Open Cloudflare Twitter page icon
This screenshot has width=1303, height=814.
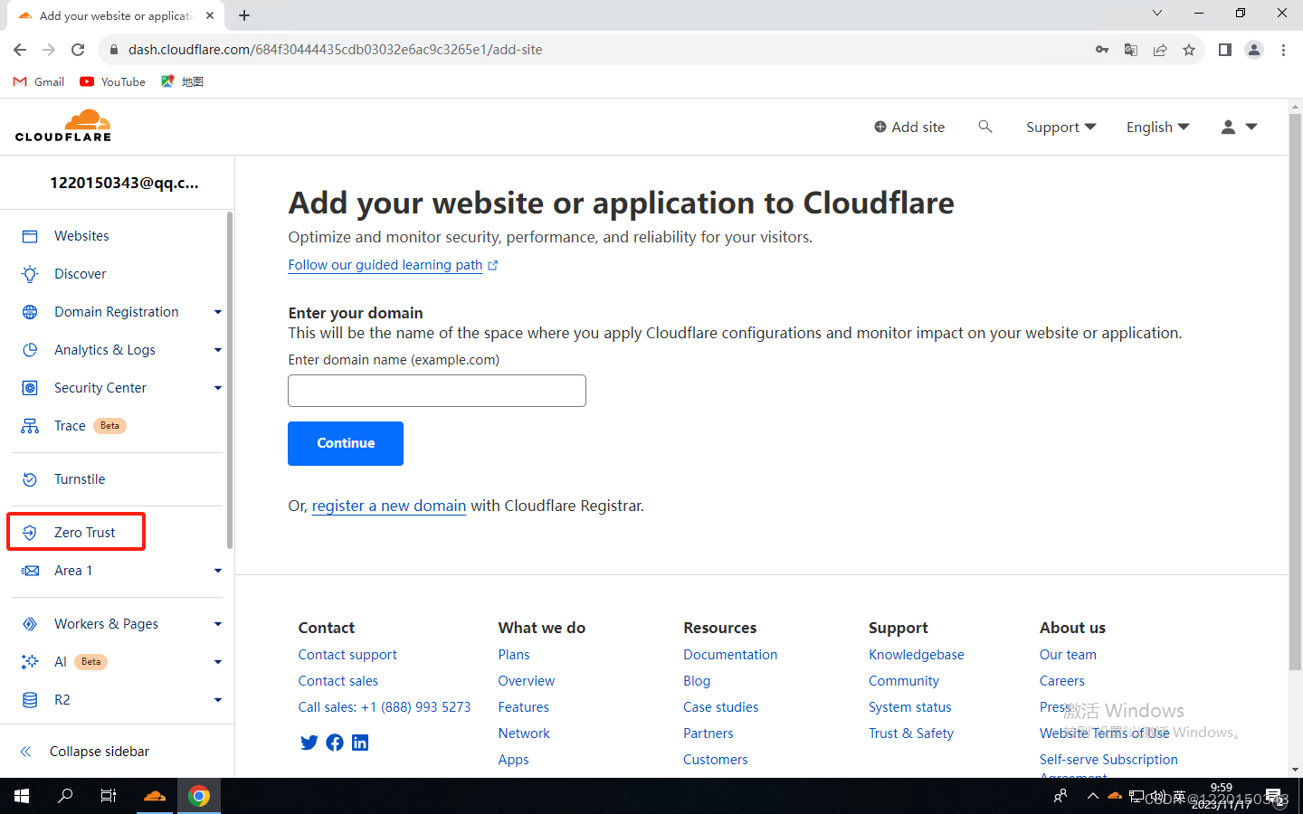click(x=309, y=743)
